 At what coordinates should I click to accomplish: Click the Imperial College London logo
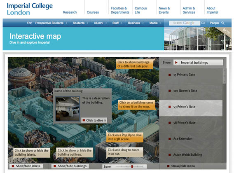pyautogui.click(x=30, y=9)
